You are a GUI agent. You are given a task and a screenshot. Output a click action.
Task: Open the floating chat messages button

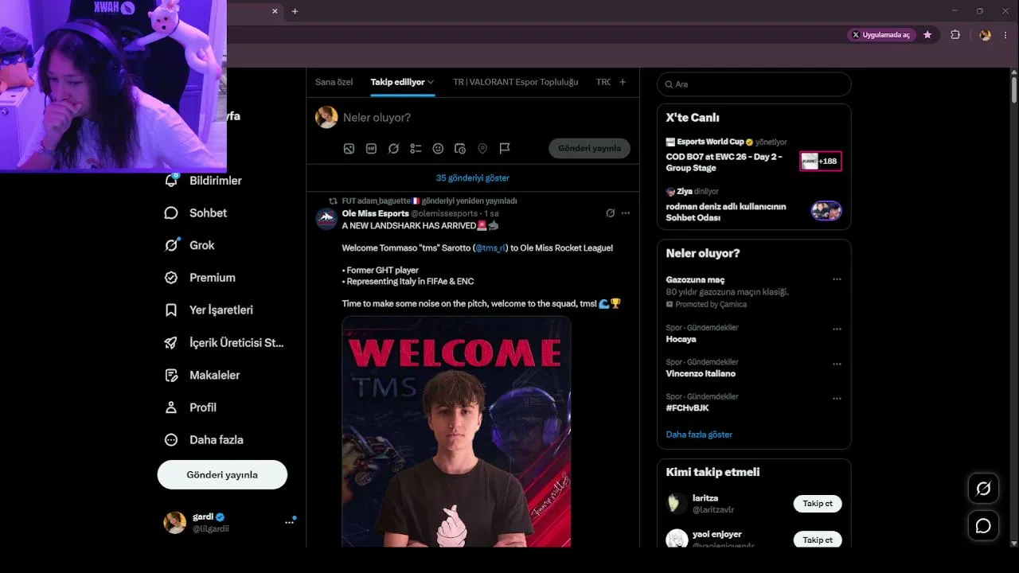983,526
